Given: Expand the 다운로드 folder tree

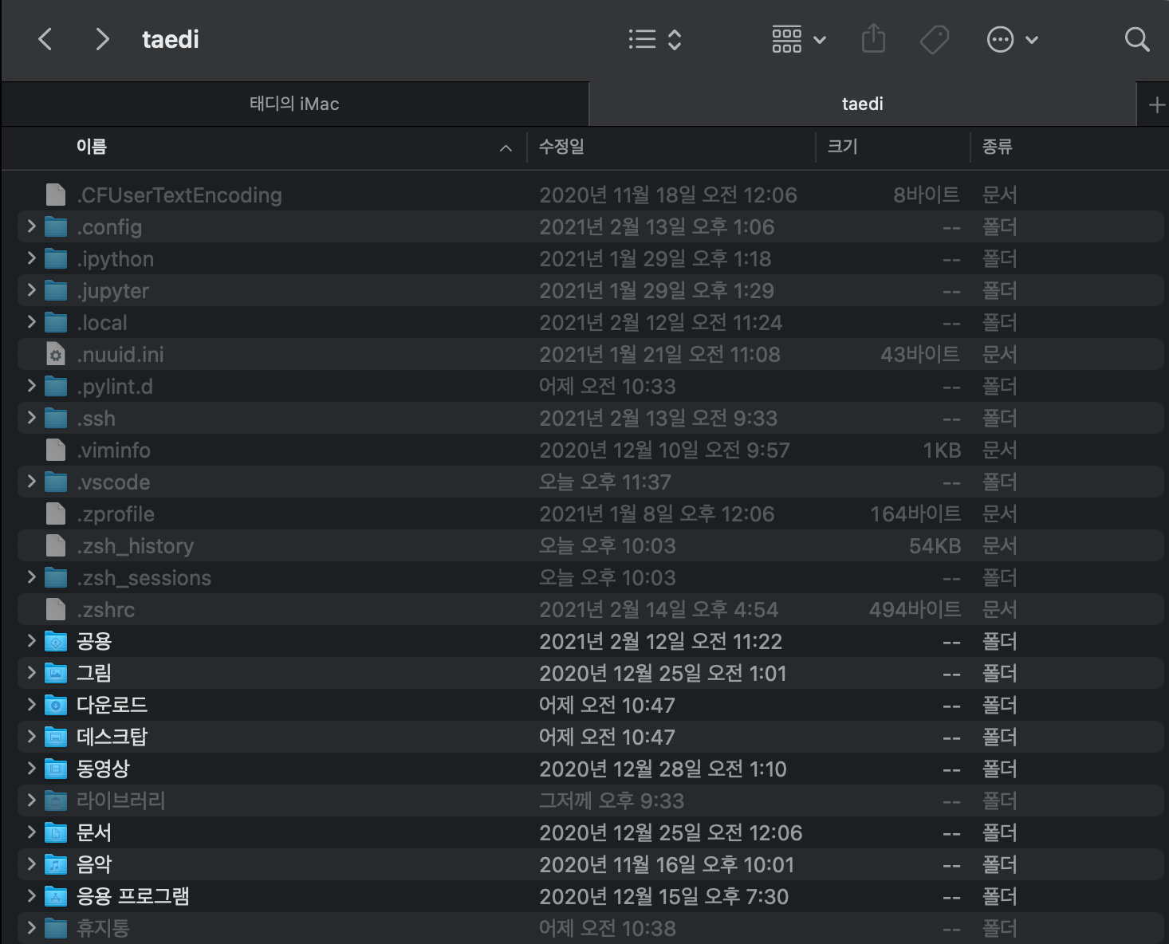Looking at the screenshot, I should 30,705.
